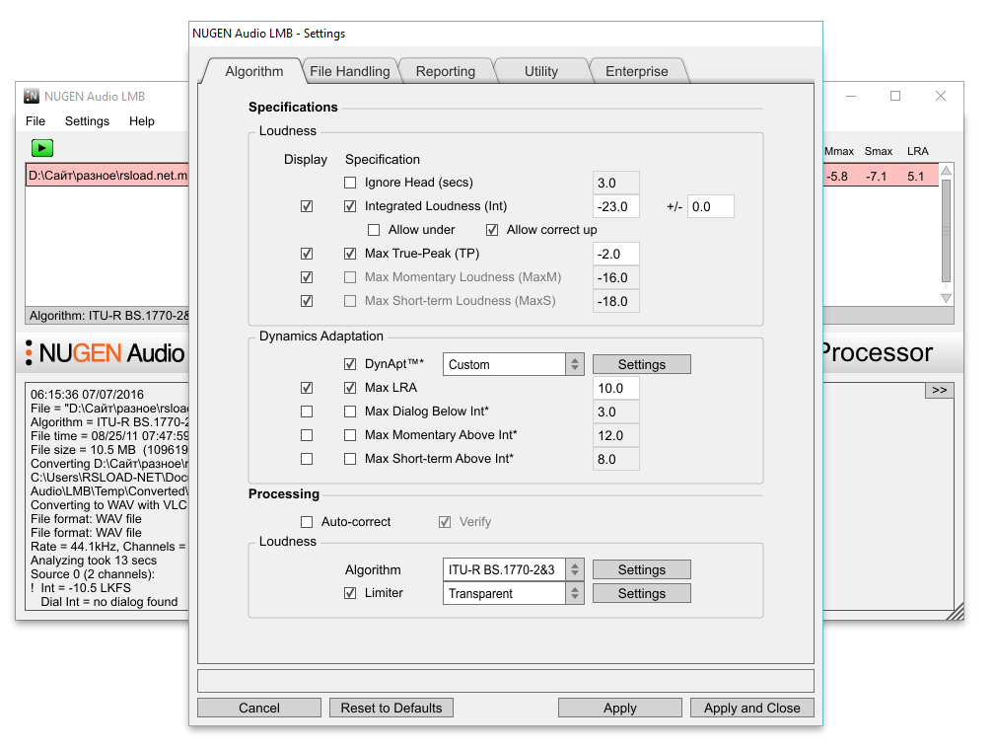995x749 pixels.
Task: Switch to the Enterprise tab
Action: click(x=636, y=71)
